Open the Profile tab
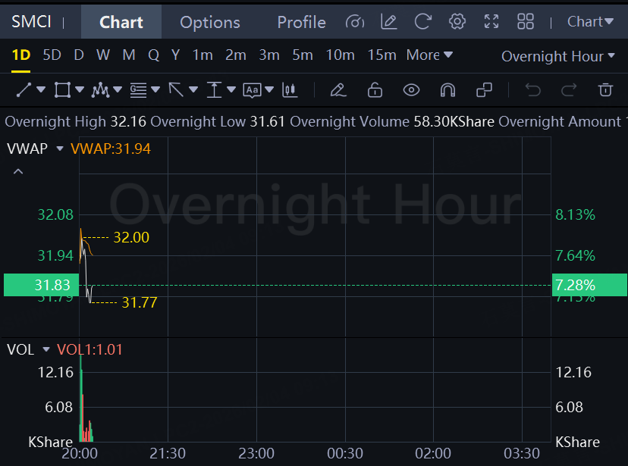This screenshot has height=466, width=628. [301, 23]
